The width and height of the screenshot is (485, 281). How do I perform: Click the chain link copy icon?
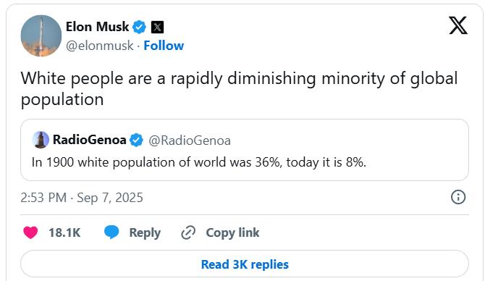(x=188, y=232)
